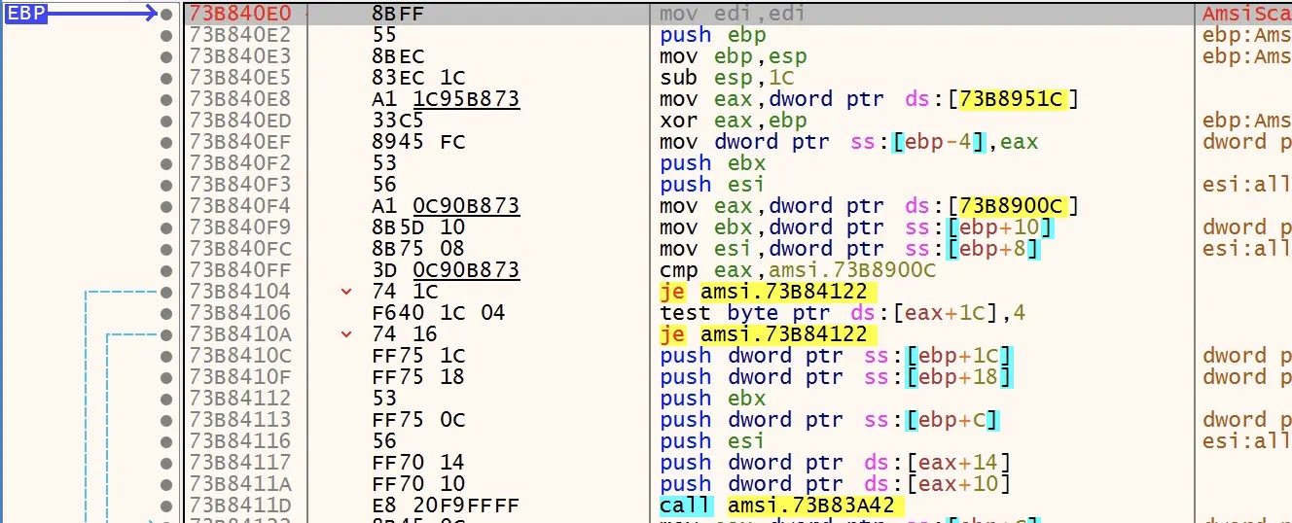The image size is (1292, 523).
Task: Toggle breakpoint dot at address 73B840E0
Action: (167, 14)
